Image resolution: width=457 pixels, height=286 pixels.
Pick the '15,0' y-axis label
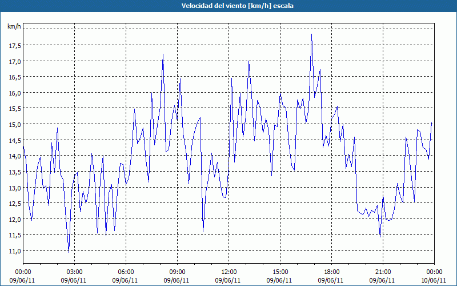(14, 124)
